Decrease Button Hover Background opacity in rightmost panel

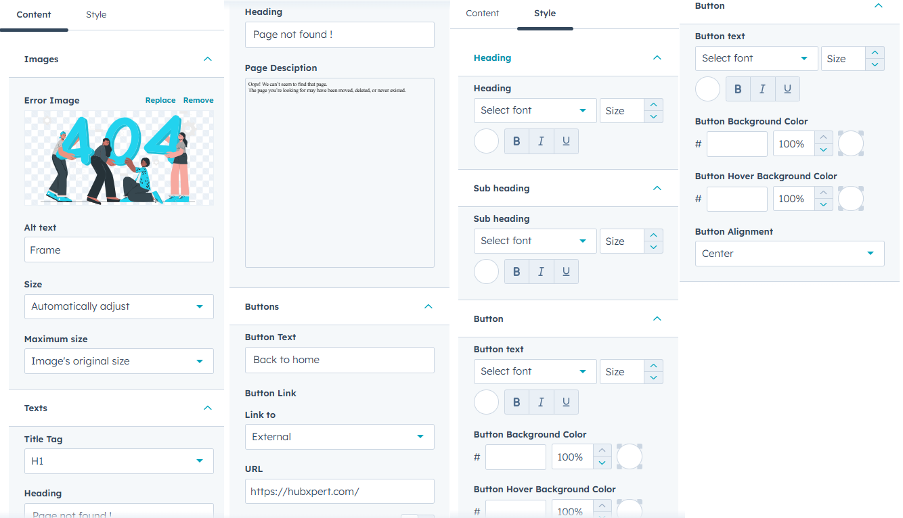823,205
